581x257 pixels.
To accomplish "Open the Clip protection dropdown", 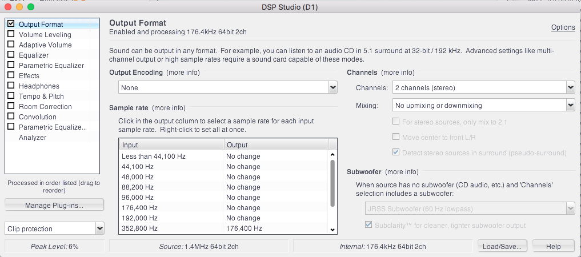I will point(55,228).
